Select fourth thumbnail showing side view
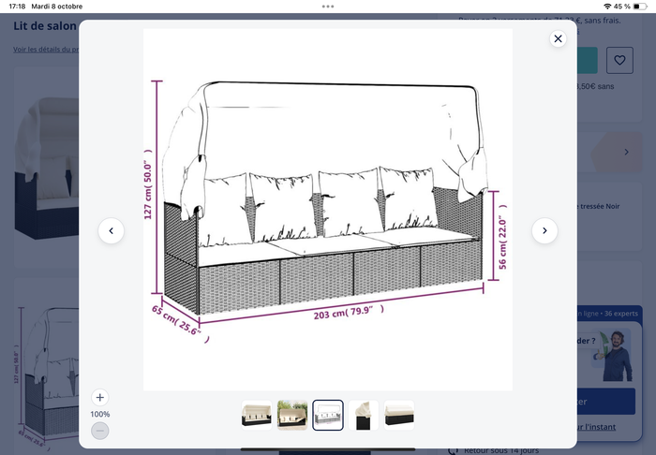Screen dimensions: 656x455 [x=364, y=415]
